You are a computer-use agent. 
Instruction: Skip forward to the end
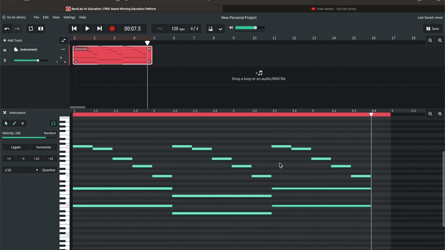[x=99, y=28]
